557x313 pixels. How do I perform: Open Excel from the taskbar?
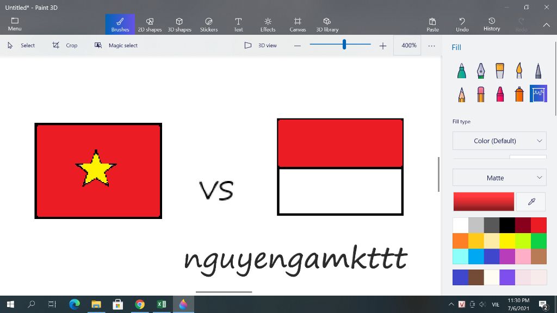point(161,304)
